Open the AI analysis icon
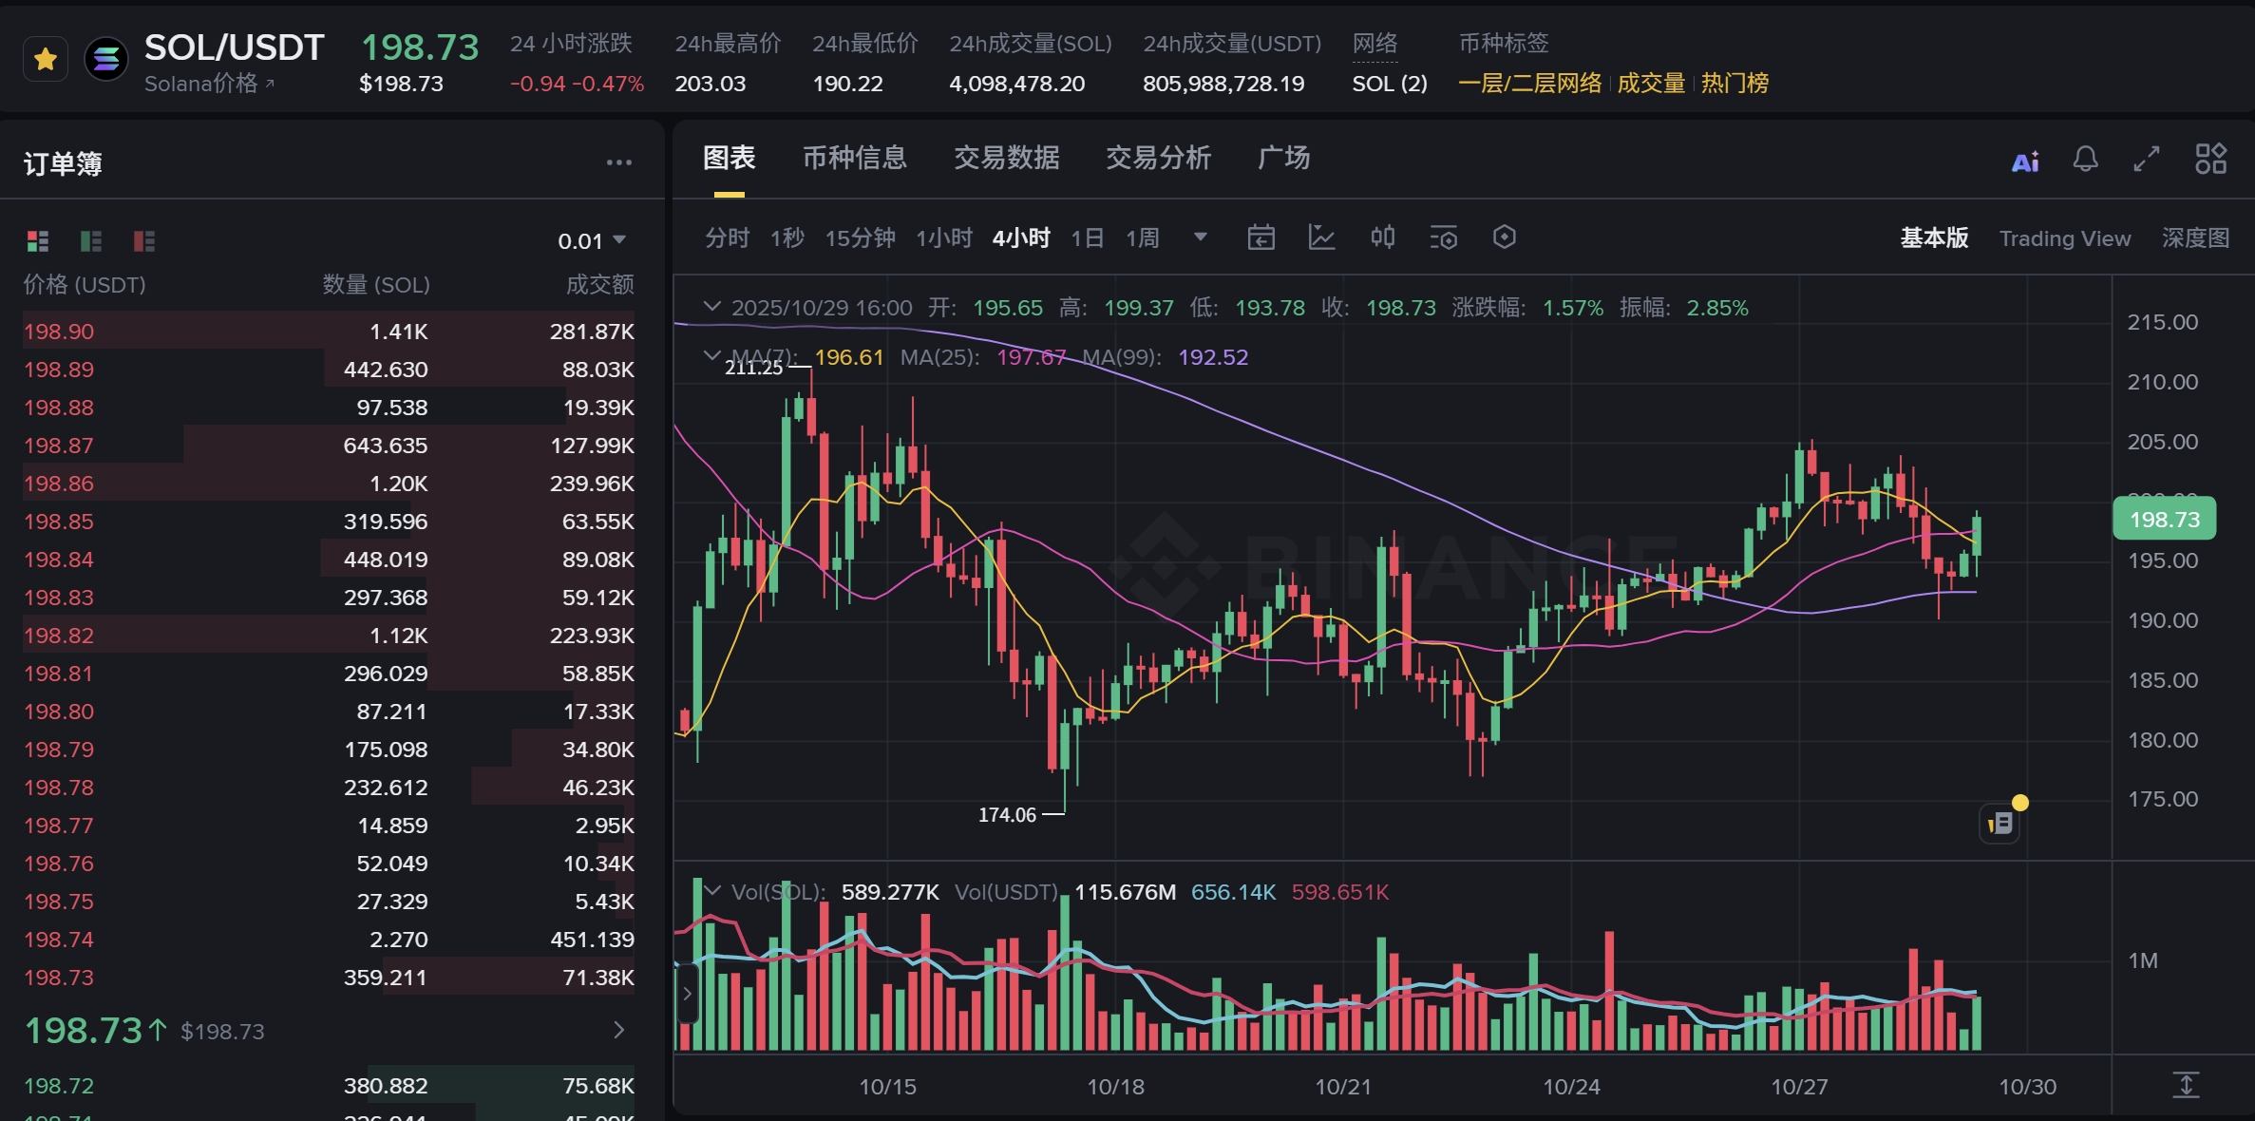 tap(2024, 161)
